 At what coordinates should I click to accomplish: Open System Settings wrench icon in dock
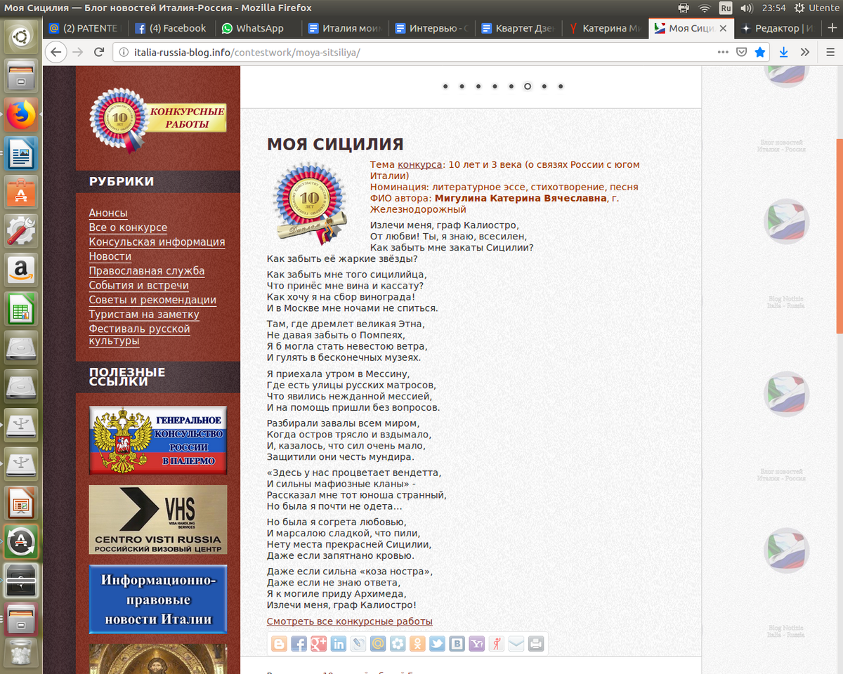click(x=21, y=230)
